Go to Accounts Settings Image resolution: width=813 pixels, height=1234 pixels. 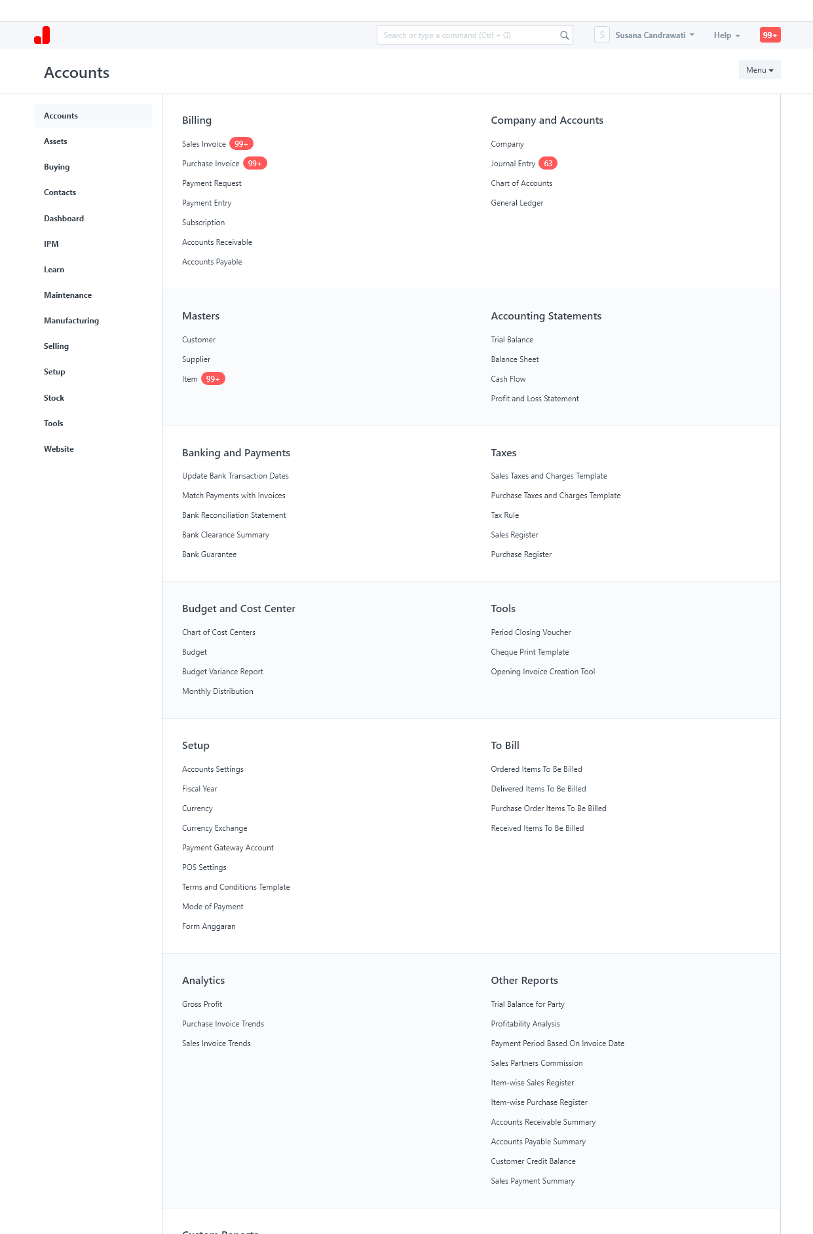(x=213, y=769)
